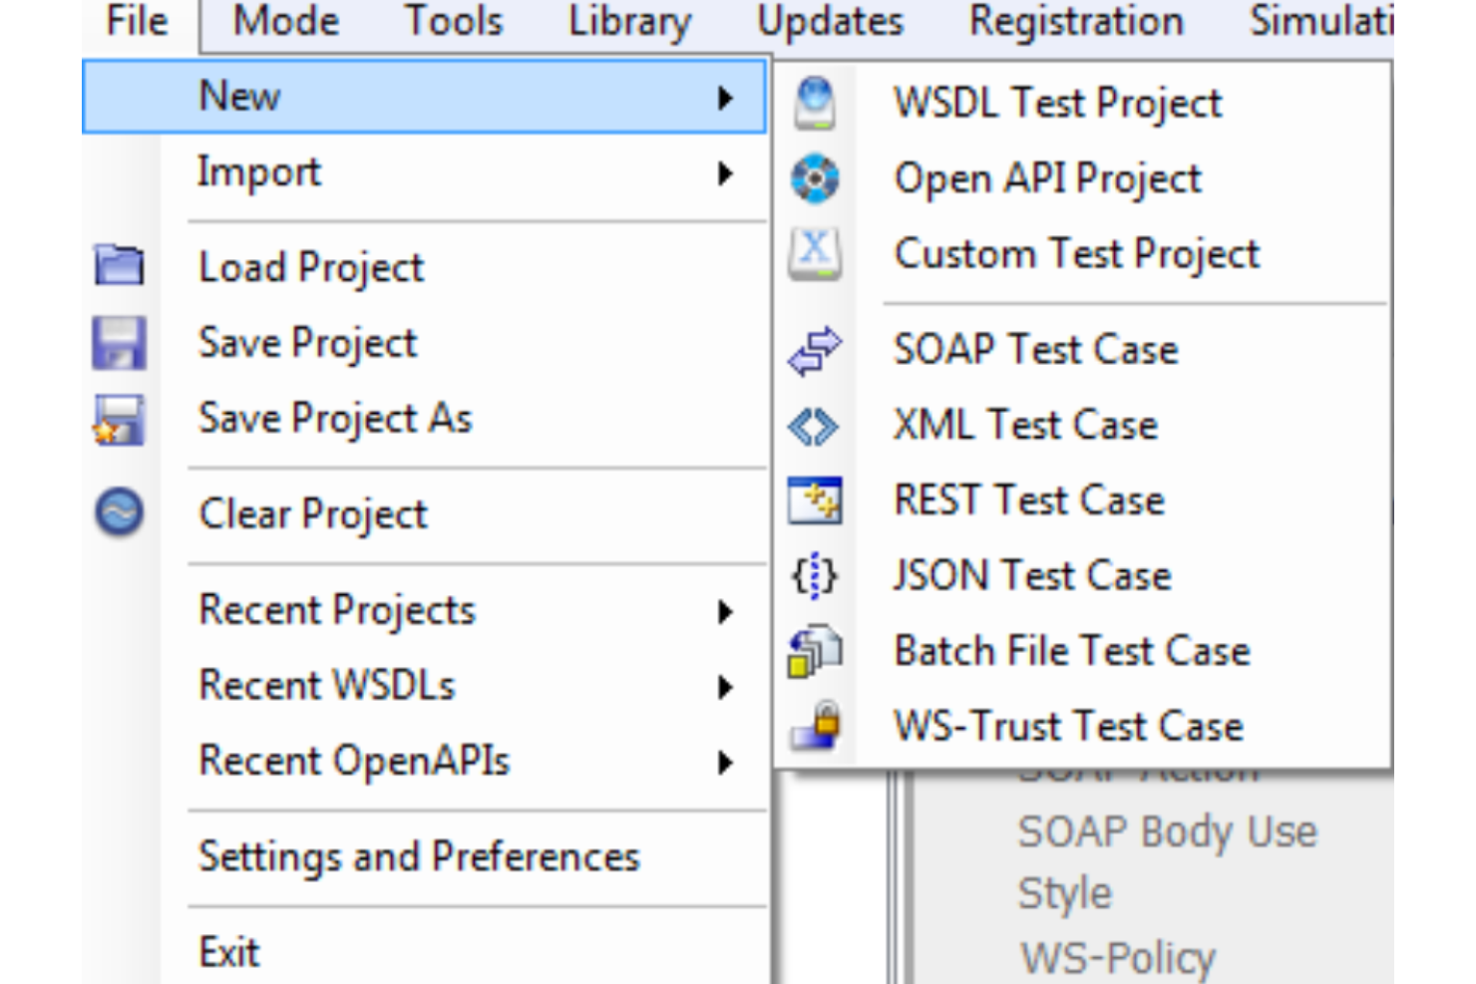Click the Custom Test Project icon
This screenshot has width=1476, height=984.
(815, 254)
